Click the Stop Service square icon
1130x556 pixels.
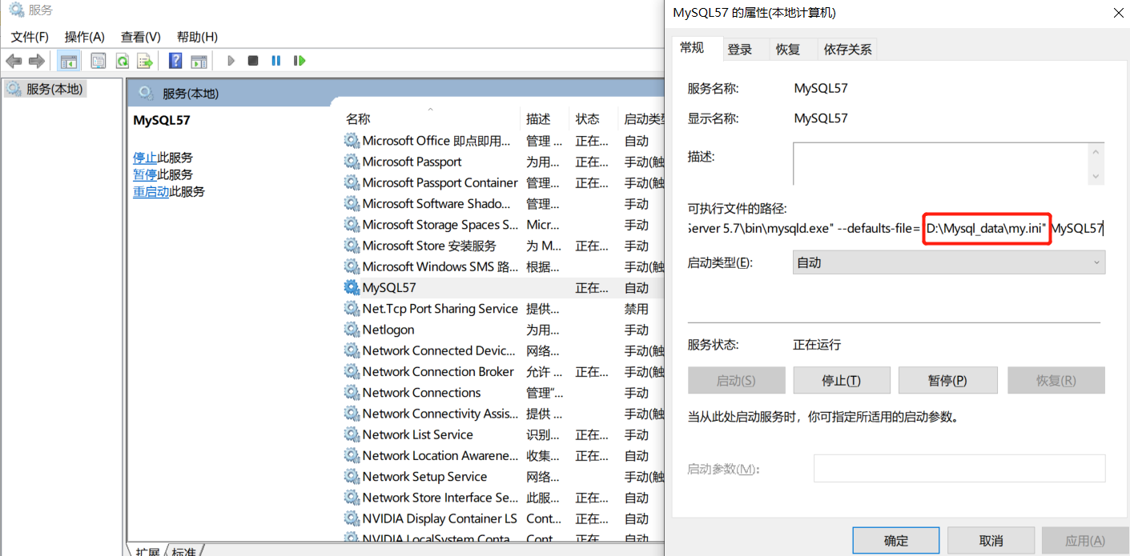click(253, 61)
